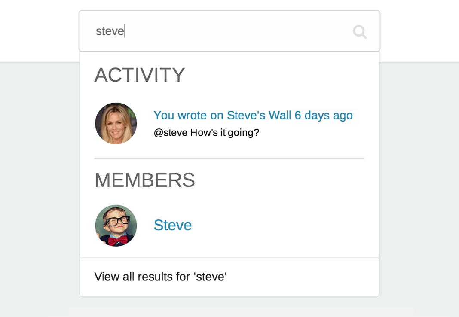
Task: Open the Steve member profile name link
Action: click(172, 225)
